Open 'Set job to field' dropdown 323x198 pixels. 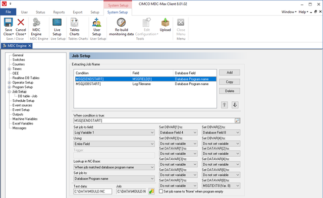click(x=114, y=133)
